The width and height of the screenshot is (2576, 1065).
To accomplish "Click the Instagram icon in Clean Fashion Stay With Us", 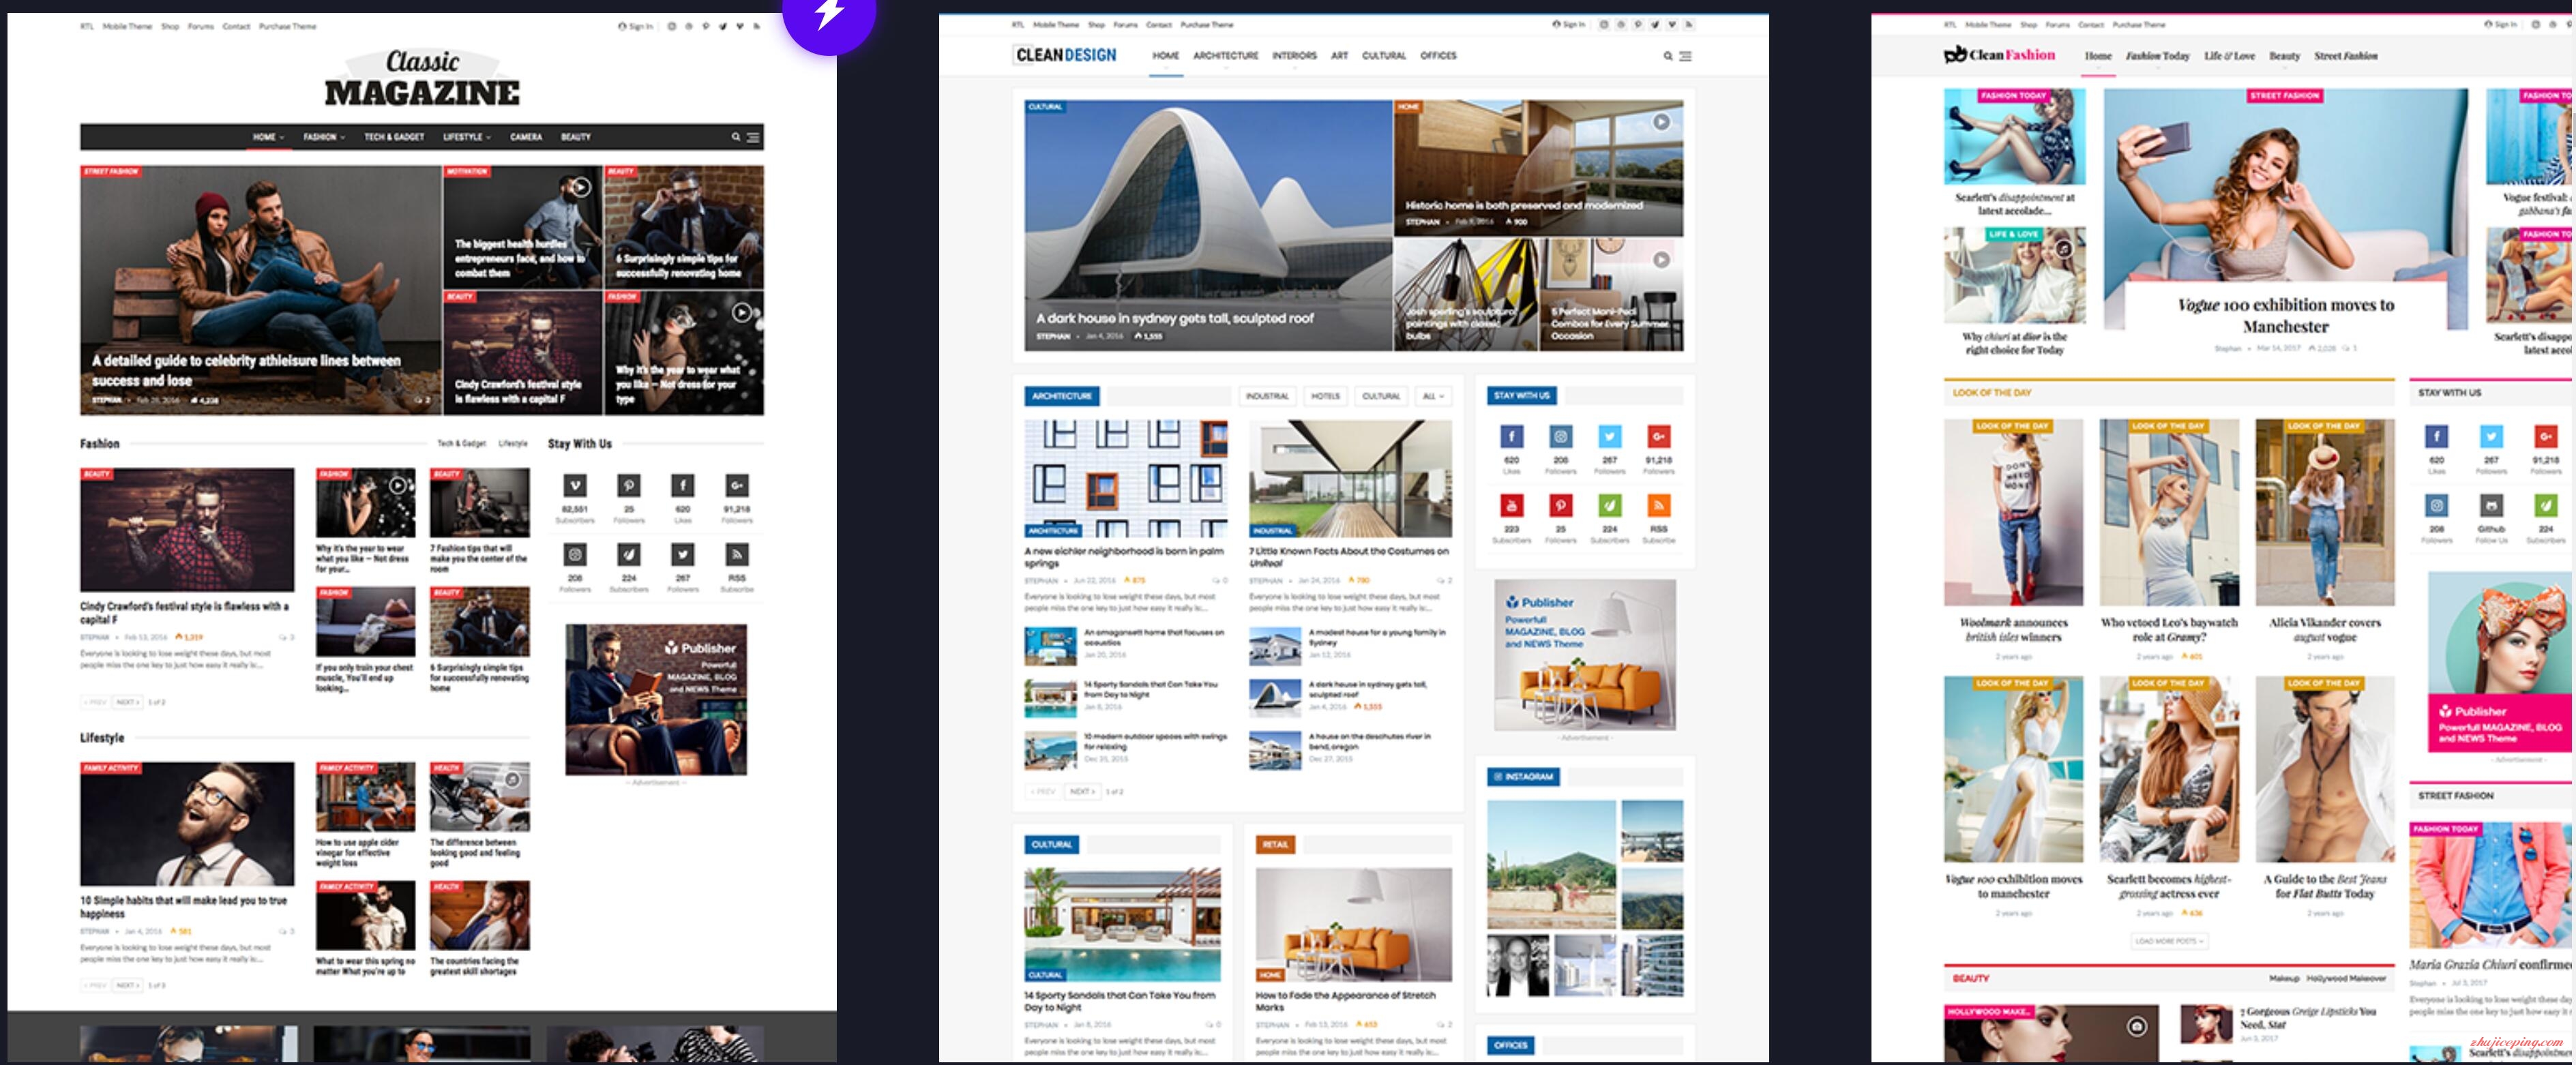I will pos(2437,506).
